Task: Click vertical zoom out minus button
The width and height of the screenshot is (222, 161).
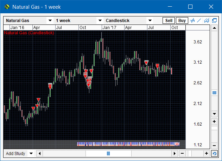Action: [x=214, y=145]
